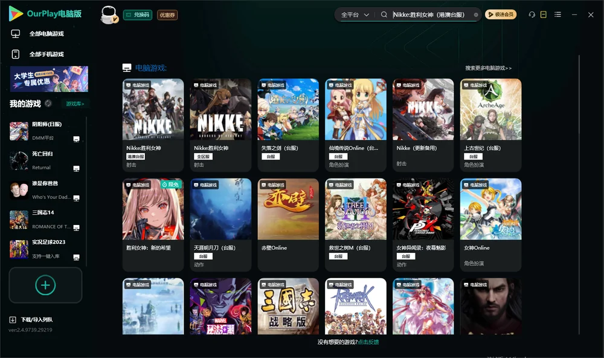Screen dimensions: 604x358
Task: Open 全部电脑游戏 in the sidebar
Action: [47, 34]
